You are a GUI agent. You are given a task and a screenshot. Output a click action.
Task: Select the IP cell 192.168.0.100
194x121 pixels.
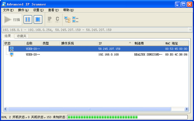[x=109, y=54]
